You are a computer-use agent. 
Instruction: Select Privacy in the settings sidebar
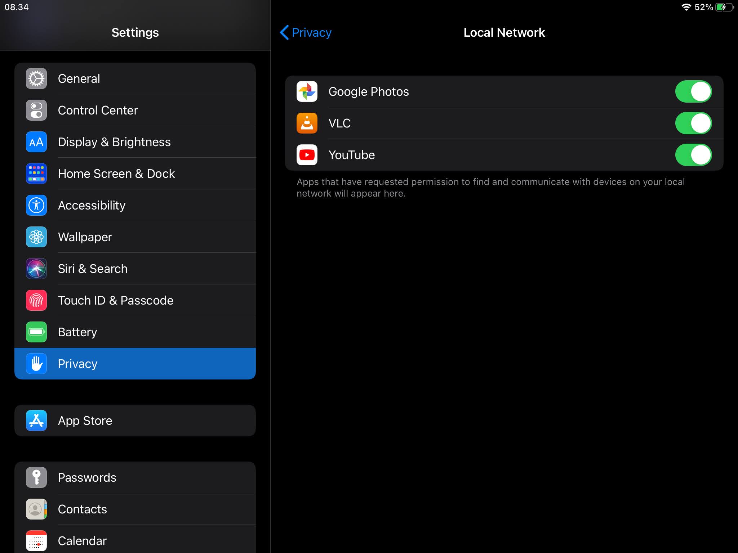coord(135,364)
